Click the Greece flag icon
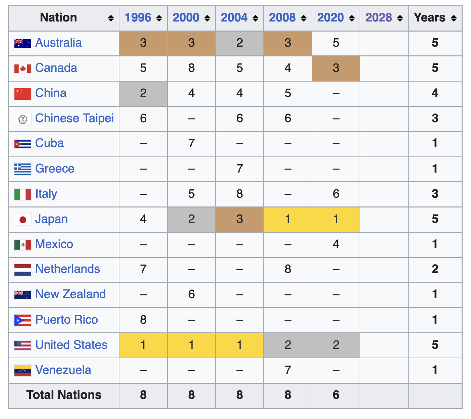Screen dimensions: 471x419 point(23,169)
